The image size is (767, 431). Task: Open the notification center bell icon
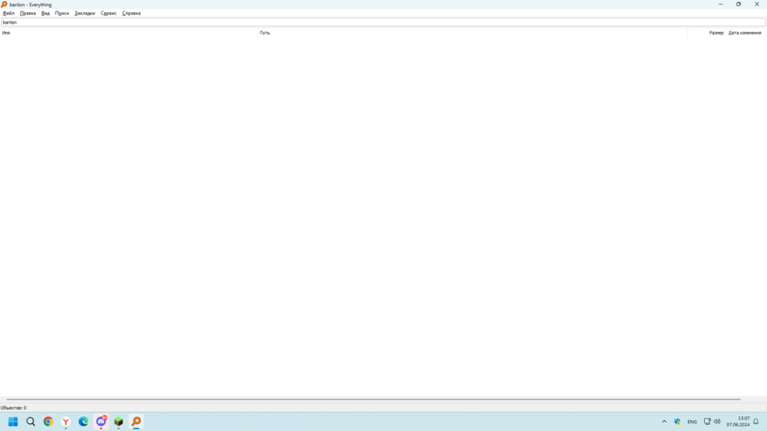(x=756, y=421)
